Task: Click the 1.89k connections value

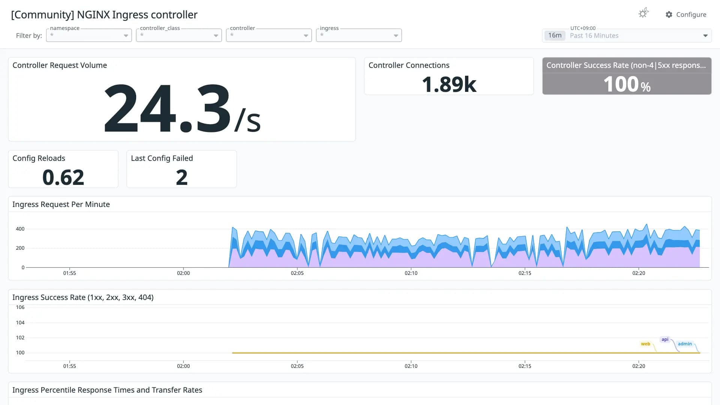Action: (x=449, y=84)
